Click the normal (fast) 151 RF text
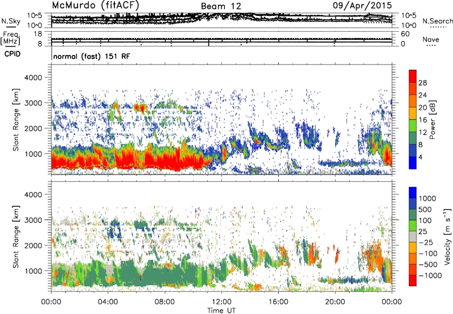Viewport: 453px width, 314px height. coord(92,56)
